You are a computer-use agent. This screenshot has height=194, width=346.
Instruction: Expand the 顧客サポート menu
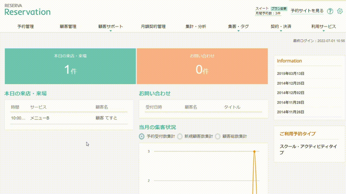coord(111,27)
